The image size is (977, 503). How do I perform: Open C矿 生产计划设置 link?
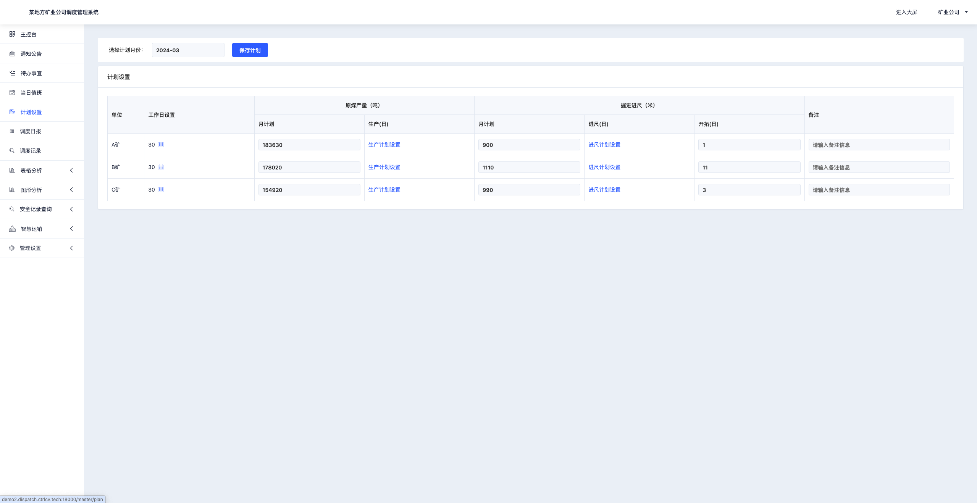point(384,190)
